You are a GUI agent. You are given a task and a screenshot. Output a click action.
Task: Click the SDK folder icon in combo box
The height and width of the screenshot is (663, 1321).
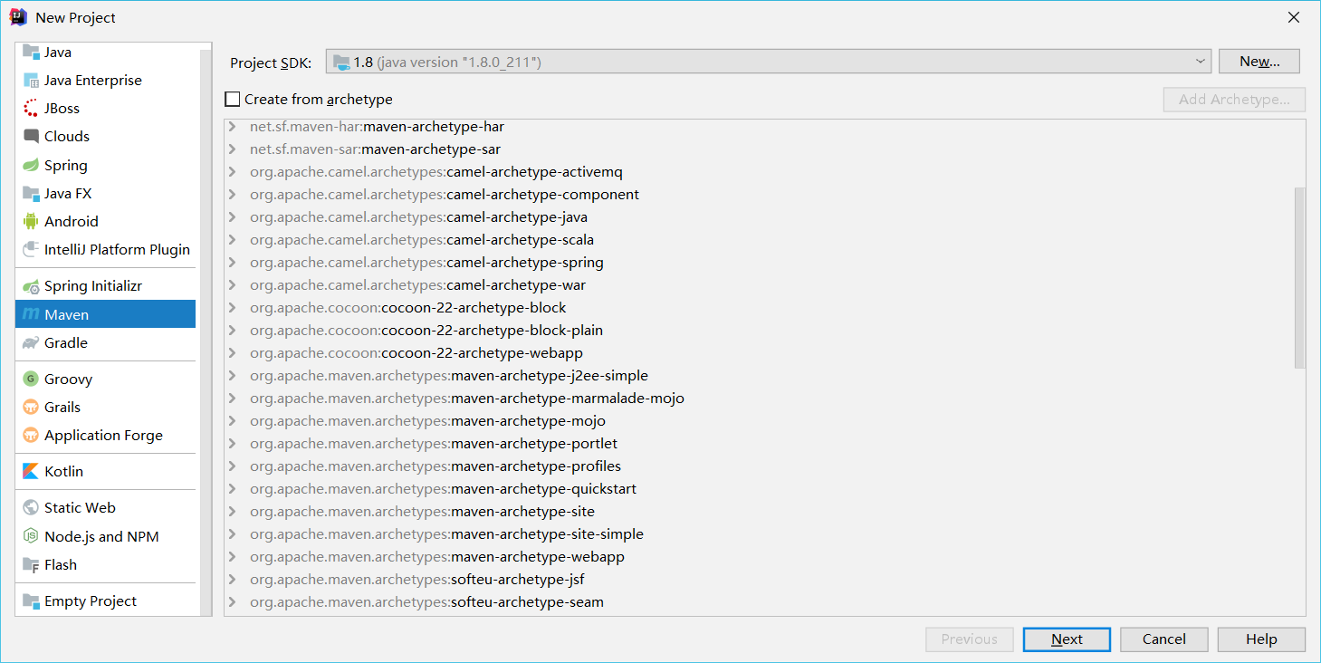coord(341,62)
